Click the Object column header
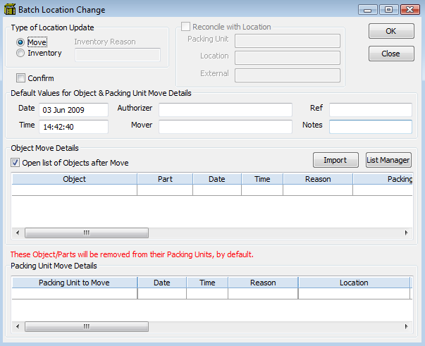425x346 pixels. click(75, 179)
